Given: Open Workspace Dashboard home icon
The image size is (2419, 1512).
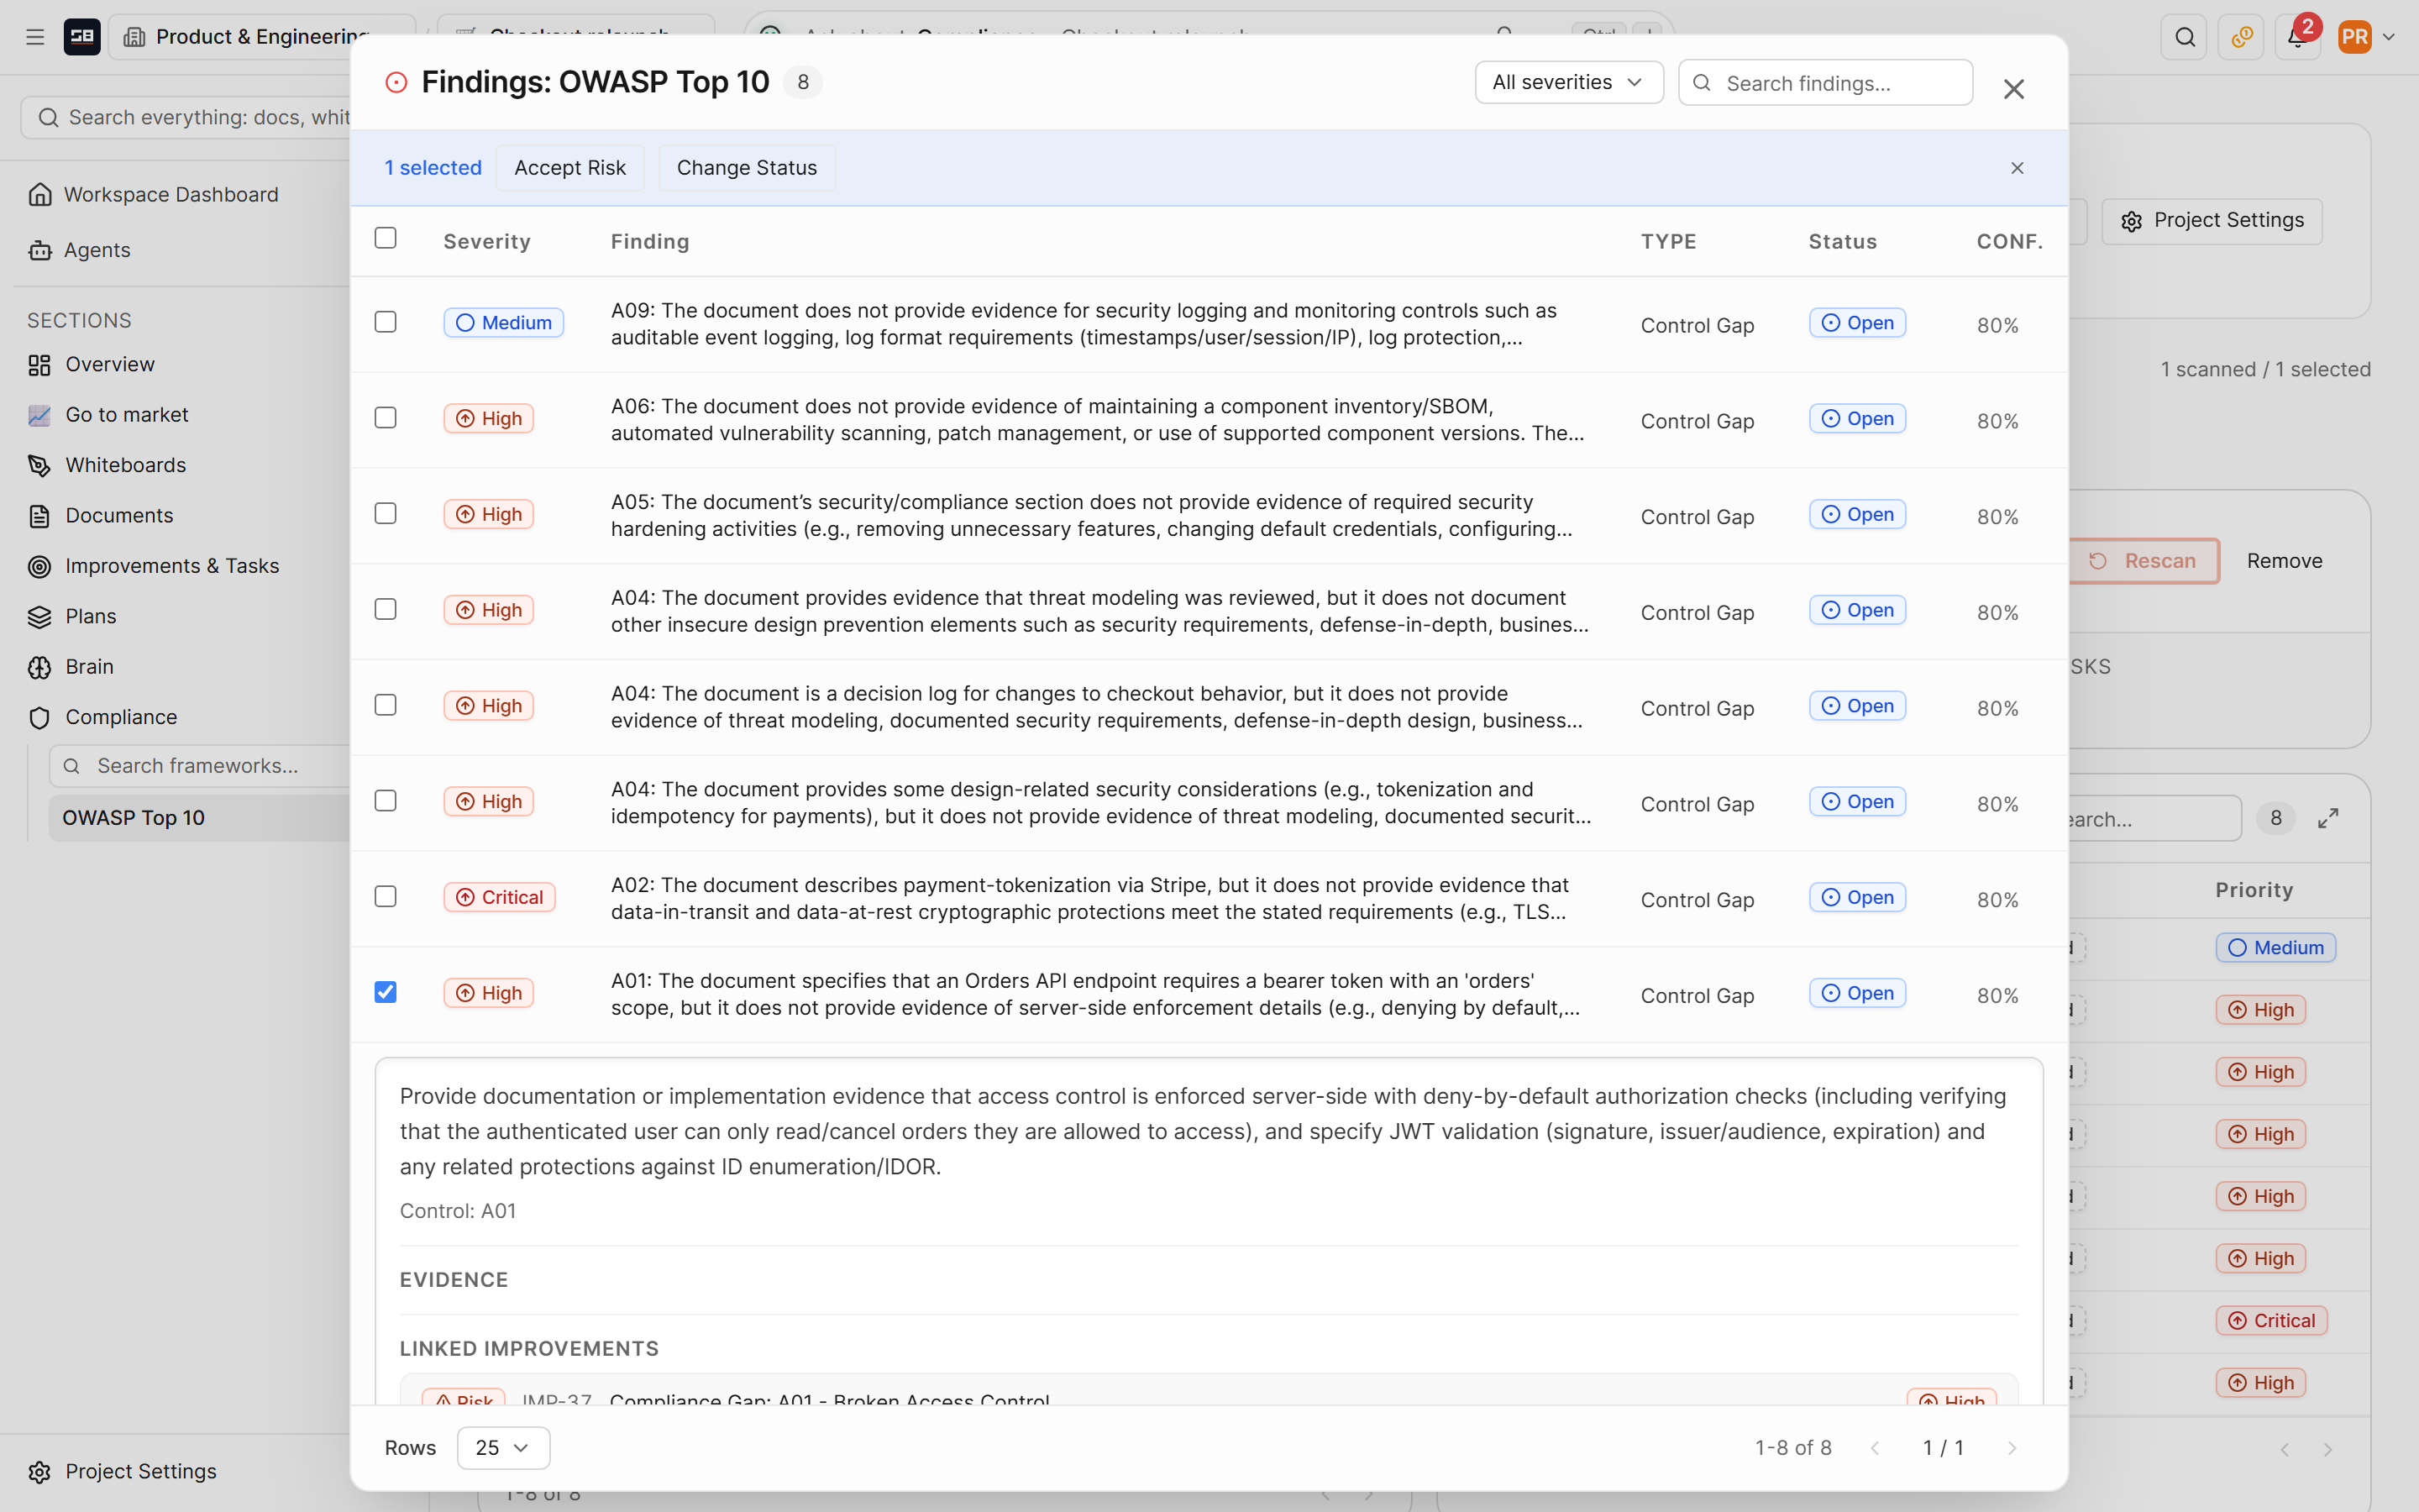Looking at the screenshot, I should [40, 194].
